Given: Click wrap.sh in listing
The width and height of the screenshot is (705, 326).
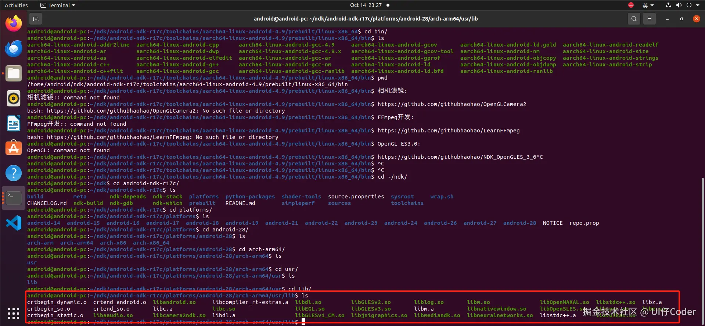Looking at the screenshot, I should pos(442,197).
